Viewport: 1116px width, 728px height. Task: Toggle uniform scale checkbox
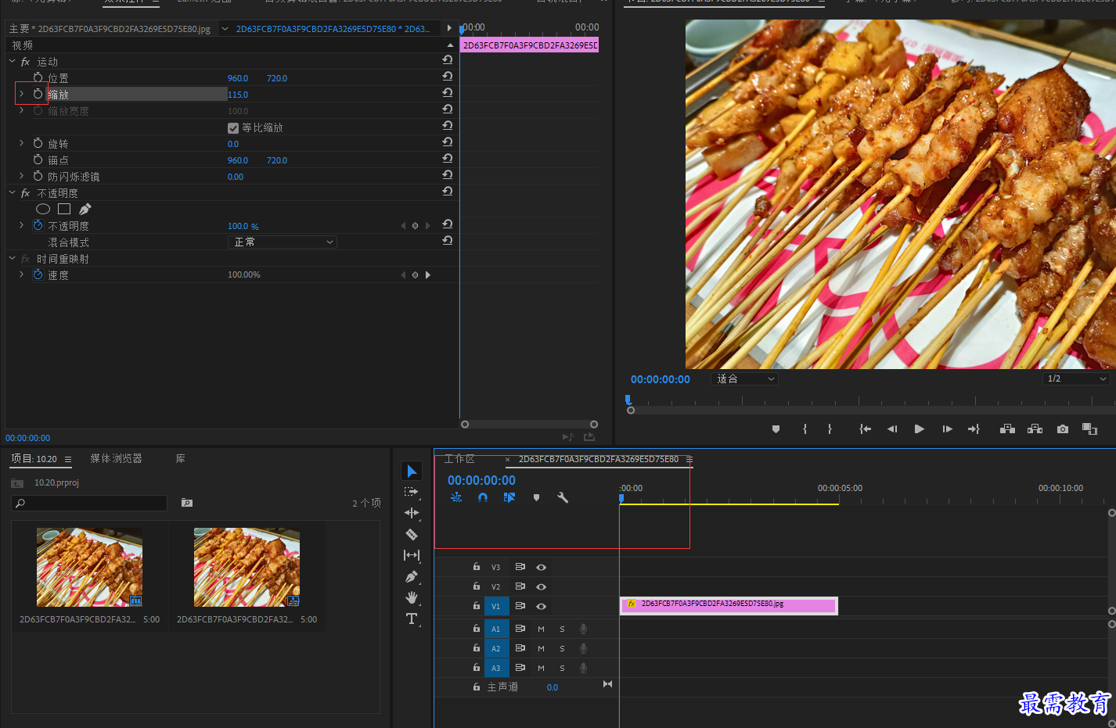click(233, 127)
